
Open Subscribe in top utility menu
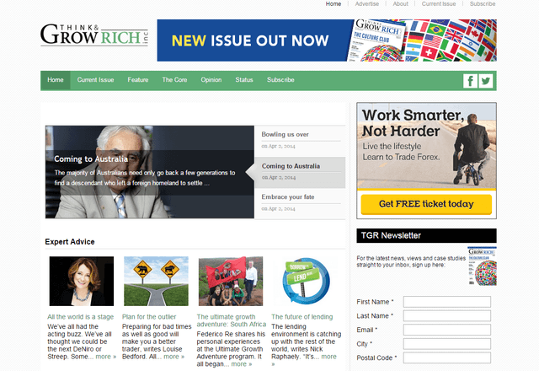pyautogui.click(x=483, y=3)
